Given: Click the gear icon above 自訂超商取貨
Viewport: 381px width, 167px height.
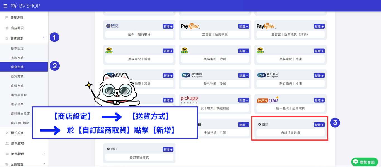Looking at the screenshot, I should click(x=259, y=124).
